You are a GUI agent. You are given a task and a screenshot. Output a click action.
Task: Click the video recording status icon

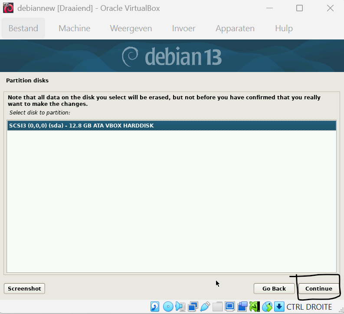pyautogui.click(x=242, y=307)
